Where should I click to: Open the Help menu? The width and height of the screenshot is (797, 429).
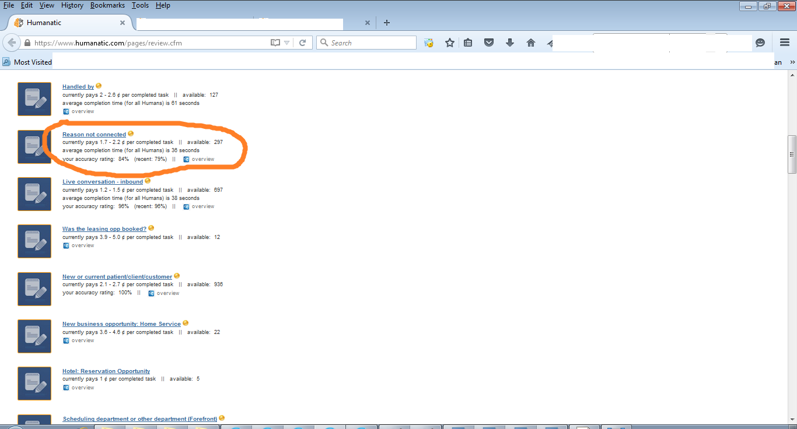(x=163, y=5)
